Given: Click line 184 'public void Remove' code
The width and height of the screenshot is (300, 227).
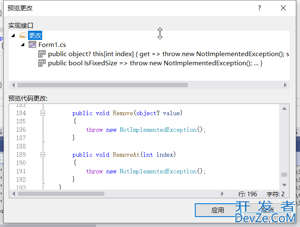Looking at the screenshot, I should click(127, 113).
